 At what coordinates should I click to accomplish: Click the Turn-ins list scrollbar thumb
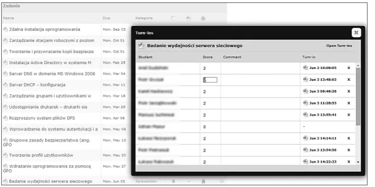point(358,96)
